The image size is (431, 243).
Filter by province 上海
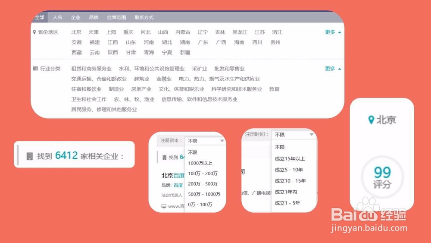(x=111, y=32)
